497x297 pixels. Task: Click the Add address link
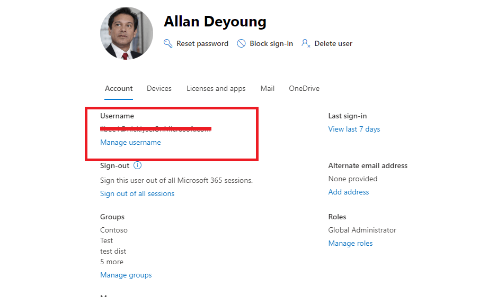[349, 192]
